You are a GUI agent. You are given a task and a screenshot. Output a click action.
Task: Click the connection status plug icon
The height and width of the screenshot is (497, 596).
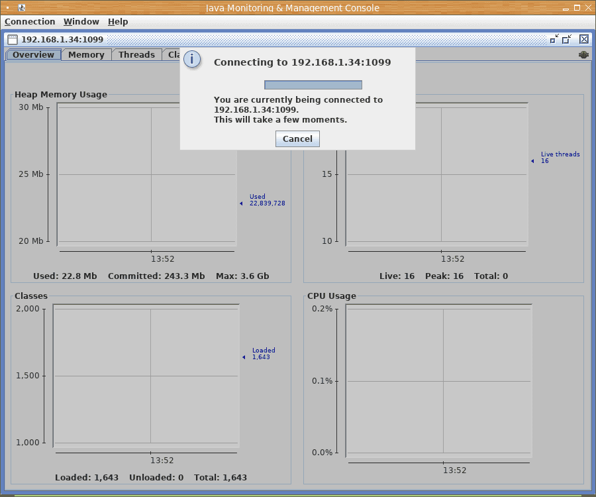point(583,55)
